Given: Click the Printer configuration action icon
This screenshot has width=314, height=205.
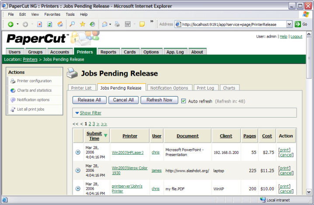Looking at the screenshot, I should (13, 81).
